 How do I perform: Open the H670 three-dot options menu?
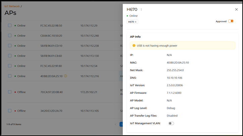(x=141, y=10)
